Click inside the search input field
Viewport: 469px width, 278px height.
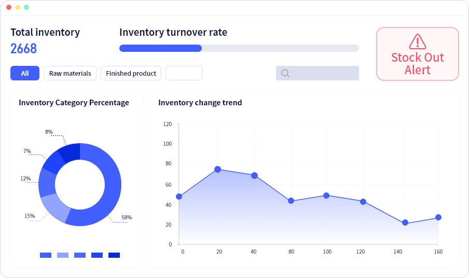point(318,73)
